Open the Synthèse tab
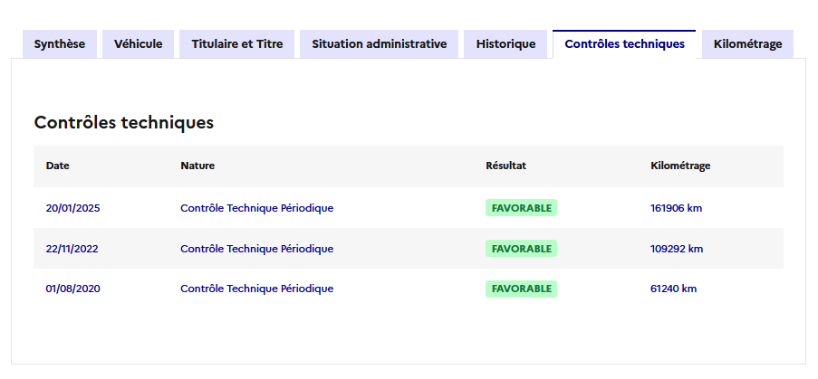The height and width of the screenshot is (379, 818). (x=60, y=43)
